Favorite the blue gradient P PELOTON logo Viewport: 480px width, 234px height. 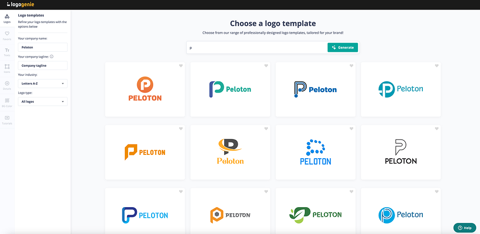click(x=180, y=192)
